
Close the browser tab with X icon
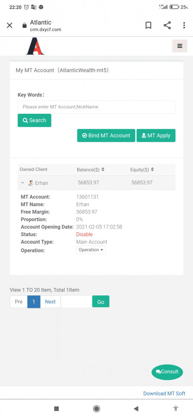pos(10,26)
